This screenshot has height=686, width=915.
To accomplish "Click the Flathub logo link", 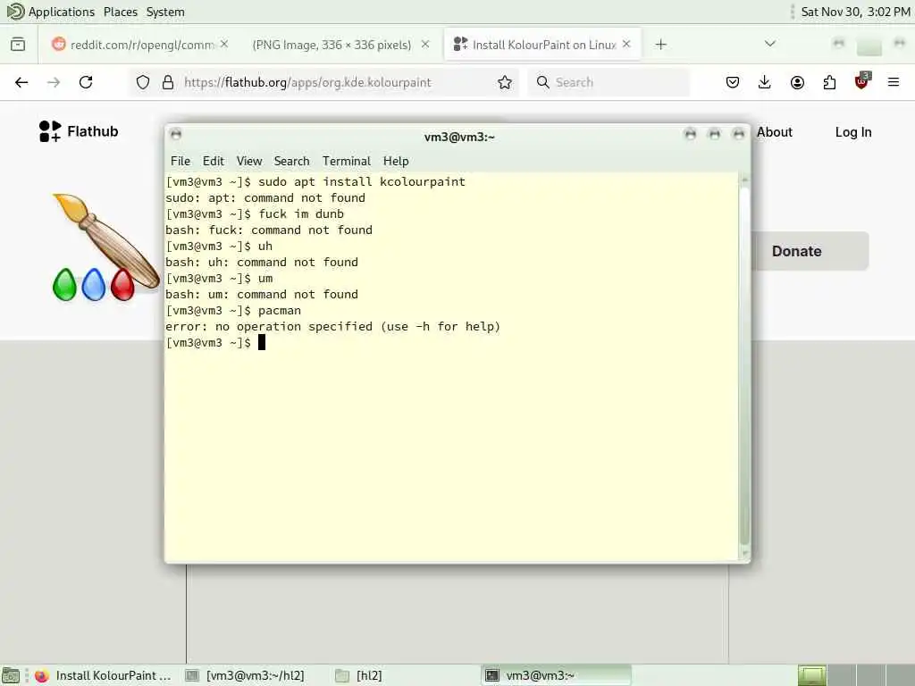I will pos(79,131).
